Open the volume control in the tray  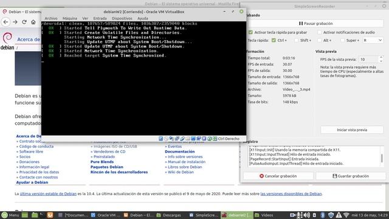(307, 215)
